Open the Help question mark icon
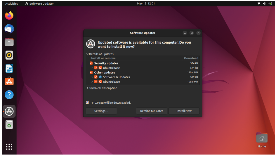 click(9, 95)
